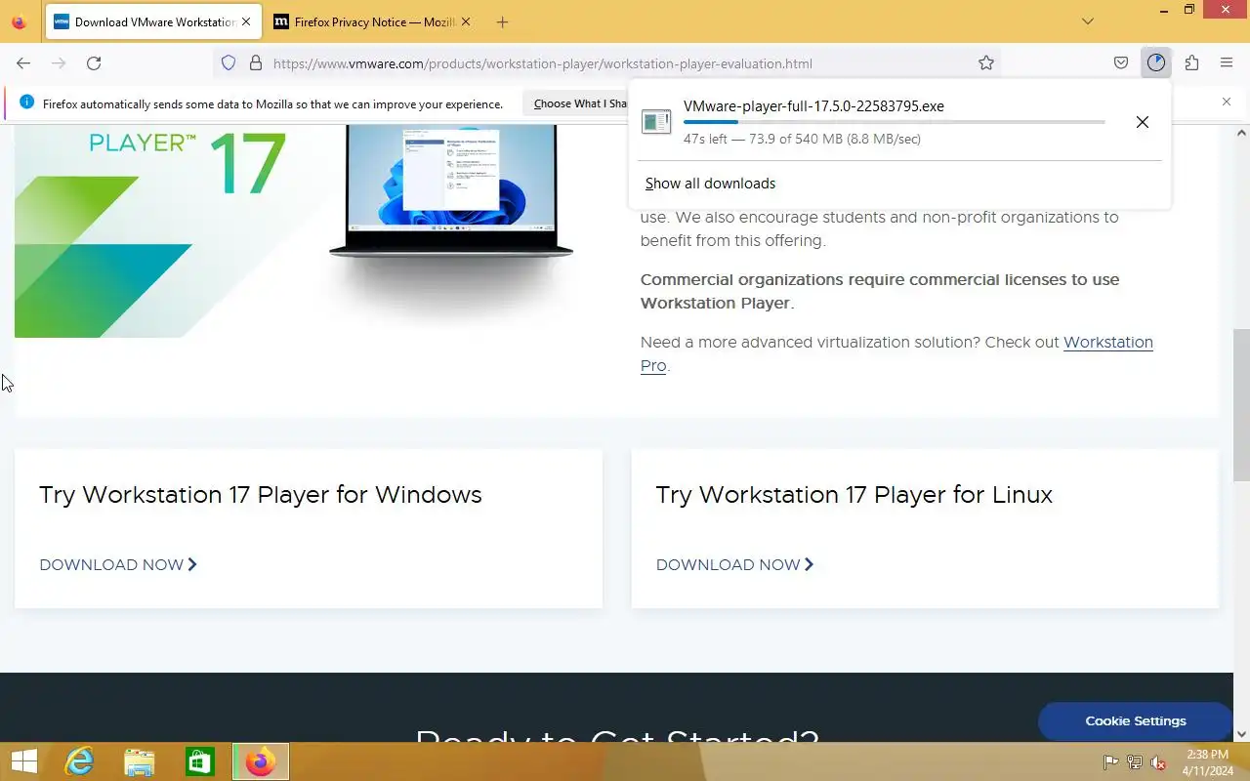This screenshot has height=781, width=1250.
Task: Reload the current page
Action: click(94, 63)
